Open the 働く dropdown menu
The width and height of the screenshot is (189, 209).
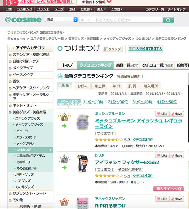click(101, 9)
